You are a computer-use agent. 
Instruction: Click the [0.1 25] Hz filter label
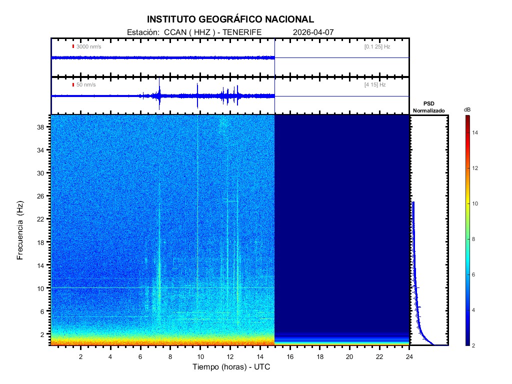click(377, 46)
